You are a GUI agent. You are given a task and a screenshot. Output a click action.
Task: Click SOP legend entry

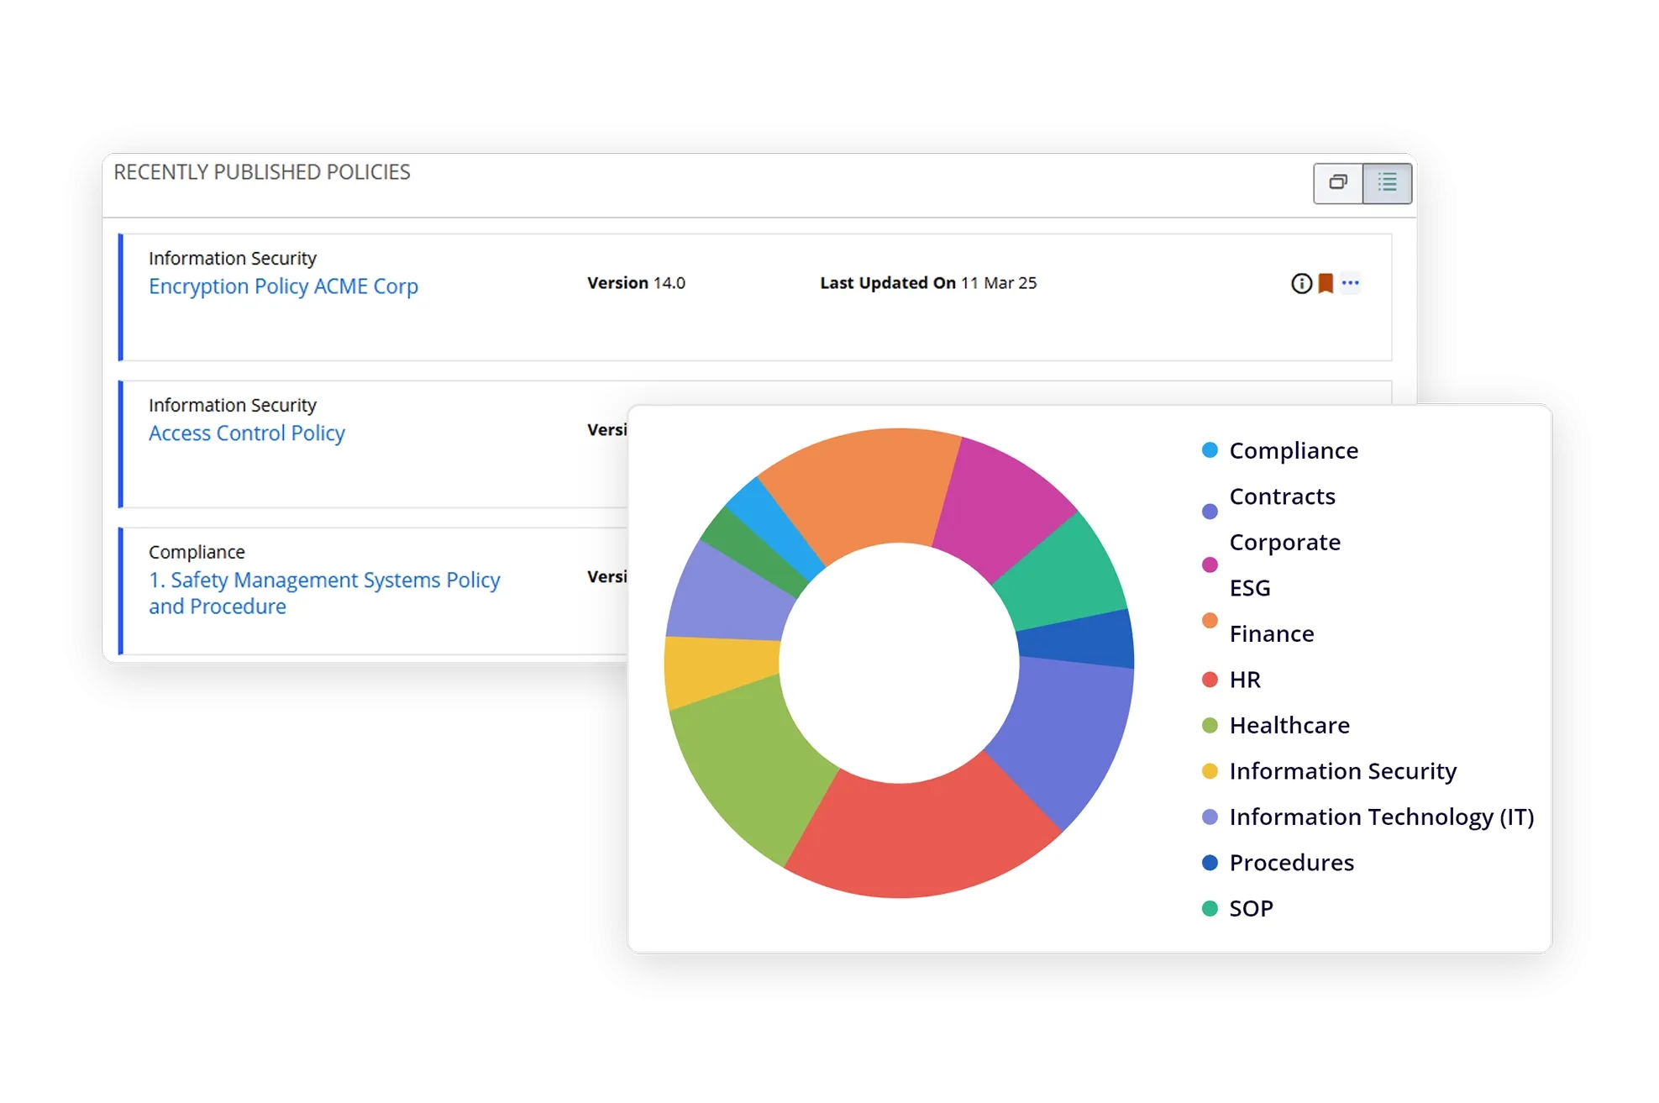[1250, 909]
